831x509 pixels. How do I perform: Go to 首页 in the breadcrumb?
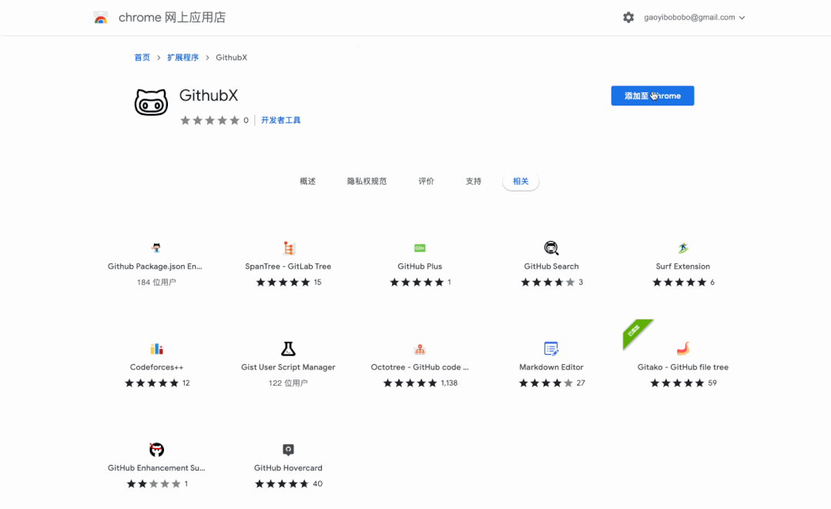142,57
